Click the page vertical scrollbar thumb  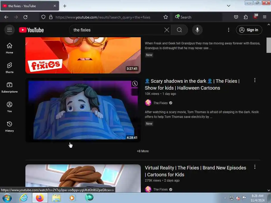pyautogui.click(x=269, y=45)
